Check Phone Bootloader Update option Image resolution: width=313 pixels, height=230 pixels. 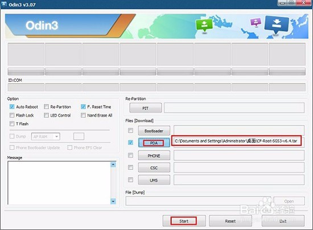[x=12, y=148]
